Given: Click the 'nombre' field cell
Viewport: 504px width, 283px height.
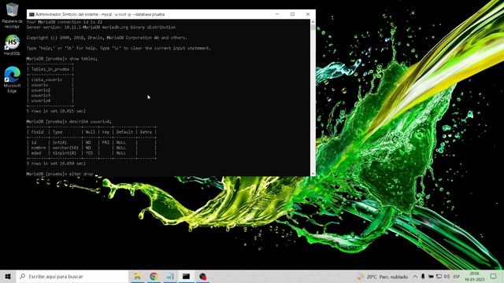Looking at the screenshot, I should point(39,148).
